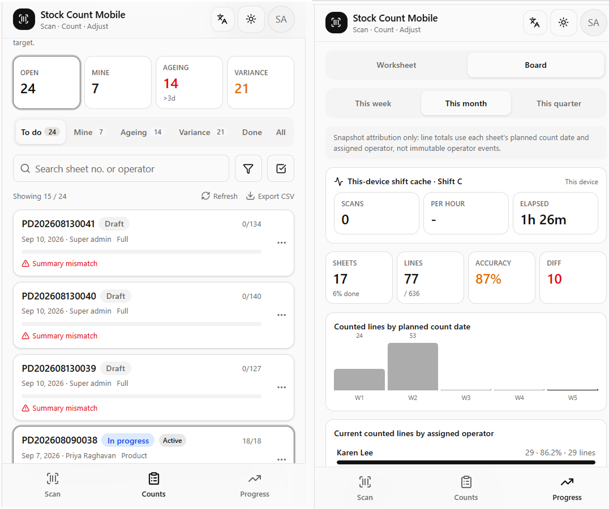Click the W2 bar in the counted lines chart
609x509 pixels.
pyautogui.click(x=413, y=366)
